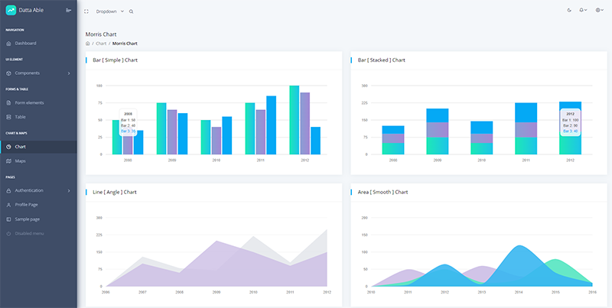Open the user settings gear dropdown
This screenshot has width=612, height=308.
point(600,11)
